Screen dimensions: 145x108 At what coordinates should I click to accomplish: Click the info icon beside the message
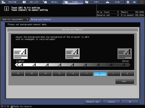click(x=6, y=9)
